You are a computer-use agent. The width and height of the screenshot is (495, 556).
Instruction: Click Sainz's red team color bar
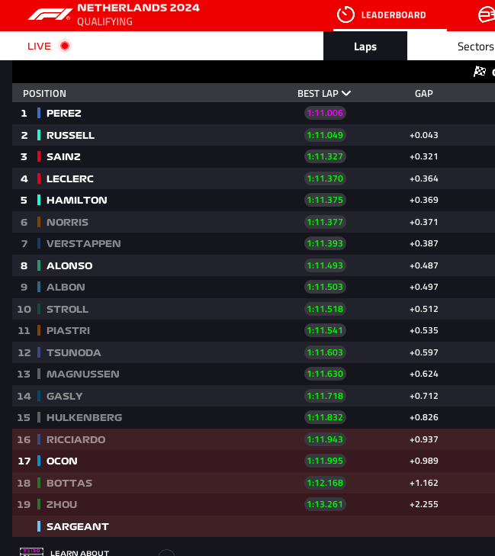coord(39,156)
